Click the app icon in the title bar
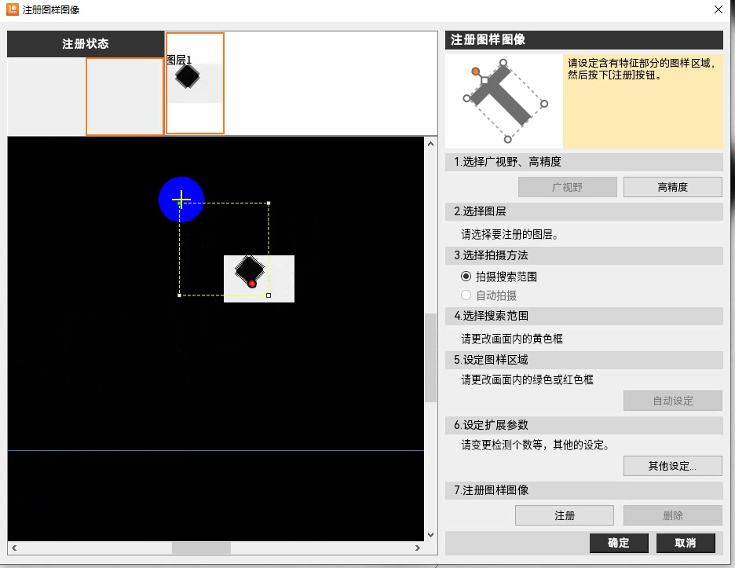Viewport: 735px width, 568px height. click(x=13, y=9)
